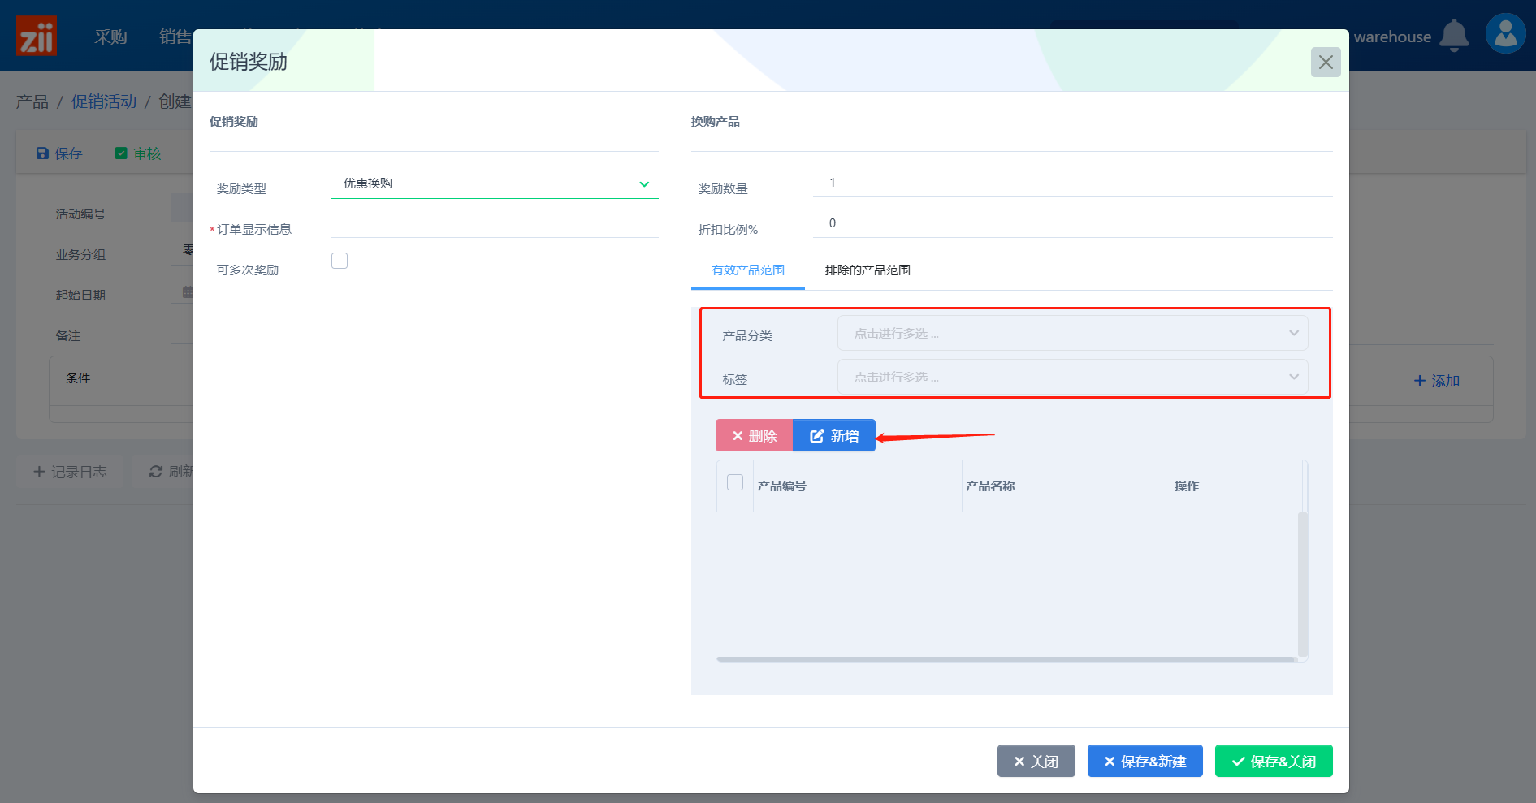Click the 条件 label in background panel
Screen dimensions: 1536x803
(x=78, y=378)
